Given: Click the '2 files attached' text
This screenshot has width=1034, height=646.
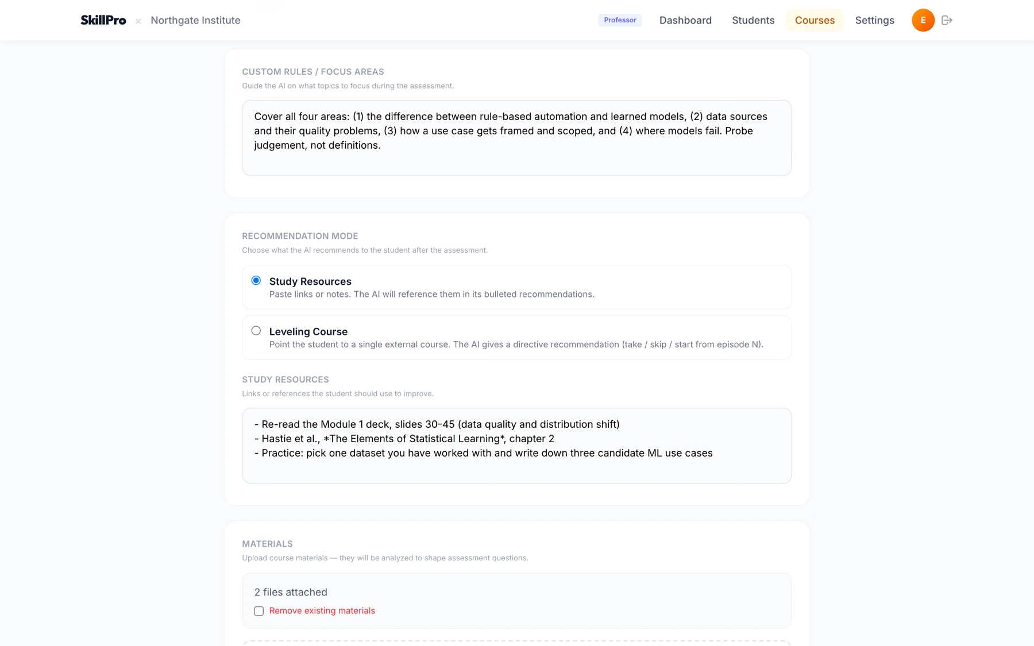Looking at the screenshot, I should pos(291,592).
